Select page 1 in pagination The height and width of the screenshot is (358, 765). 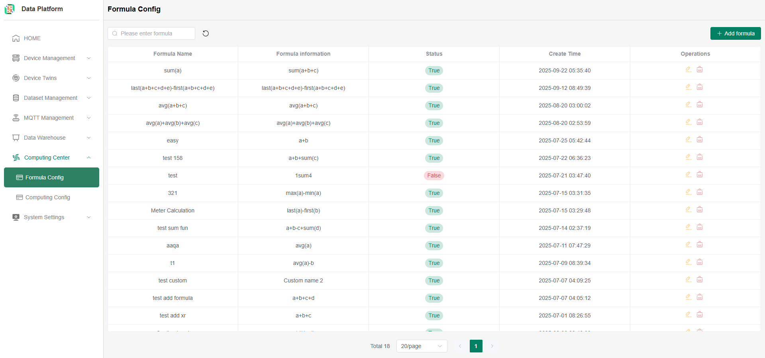476,346
